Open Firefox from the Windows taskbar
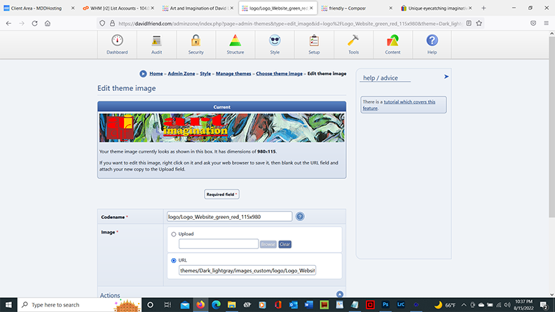This screenshot has height=312, width=555. (200, 305)
